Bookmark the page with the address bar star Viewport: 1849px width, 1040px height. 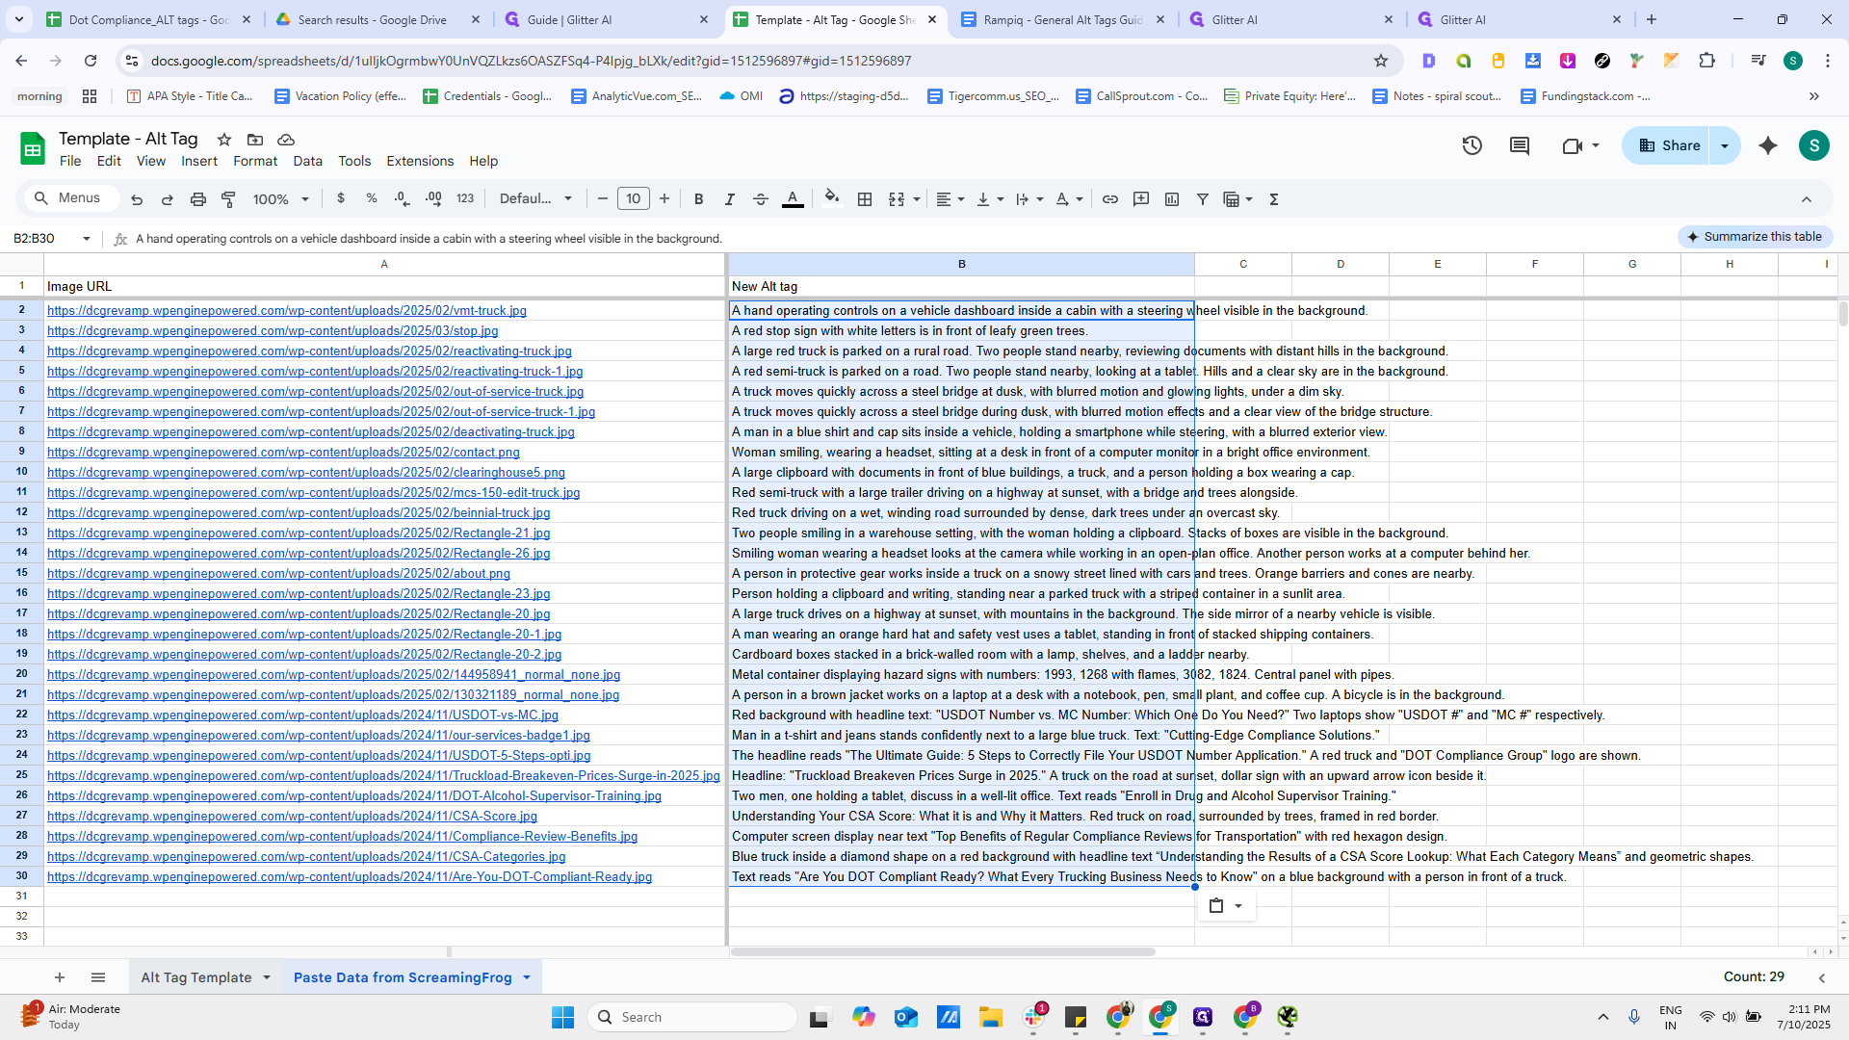1381,60
